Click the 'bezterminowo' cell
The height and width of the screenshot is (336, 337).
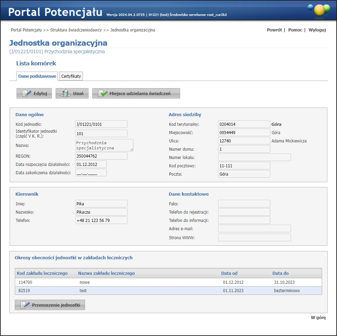[x=287, y=291]
